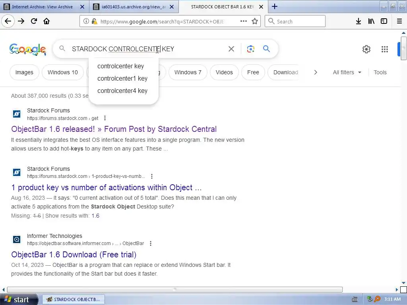The width and height of the screenshot is (407, 305).
Task: Open page actions three-dot menu
Action: tap(244, 21)
